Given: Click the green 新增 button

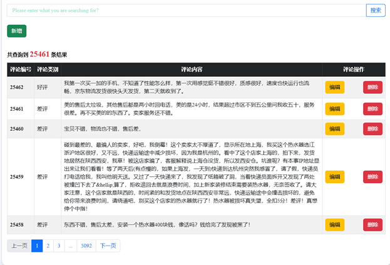Looking at the screenshot, I should pos(16,31).
